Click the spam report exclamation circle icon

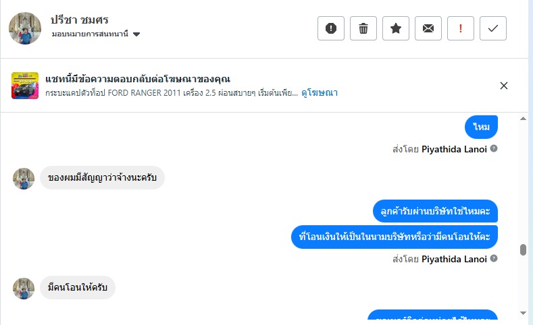(x=331, y=28)
